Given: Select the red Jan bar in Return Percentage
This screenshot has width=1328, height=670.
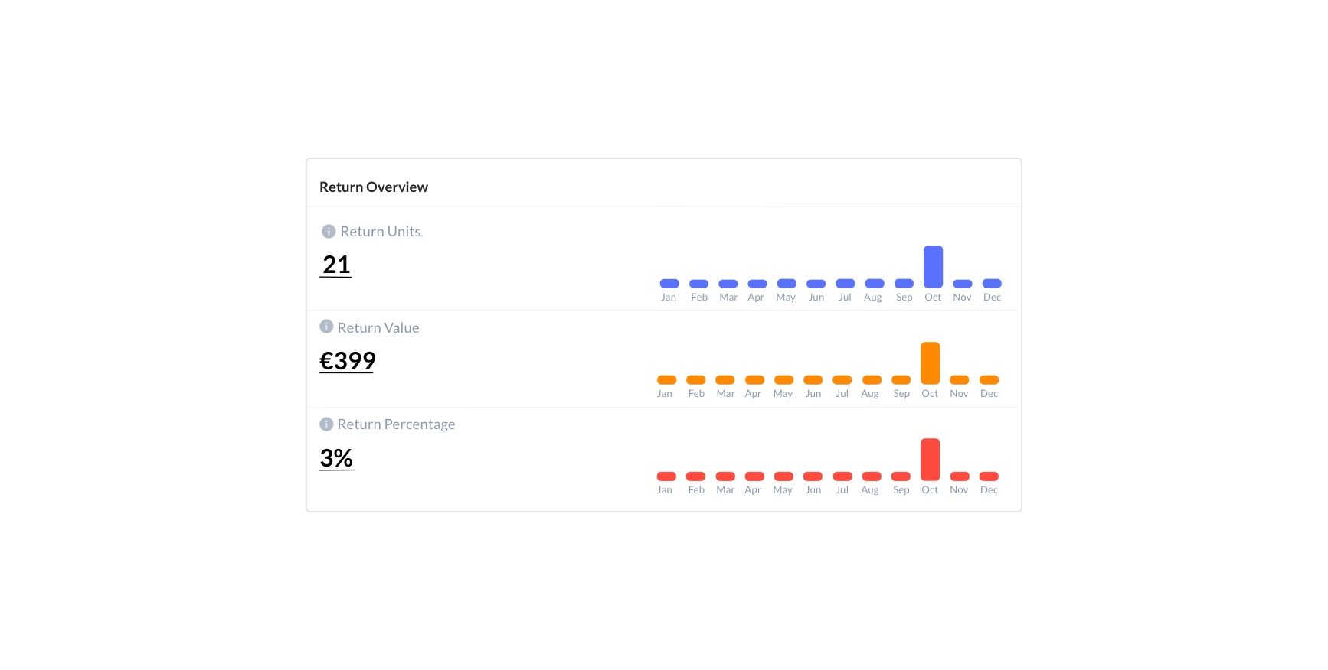Looking at the screenshot, I should coord(666,476).
